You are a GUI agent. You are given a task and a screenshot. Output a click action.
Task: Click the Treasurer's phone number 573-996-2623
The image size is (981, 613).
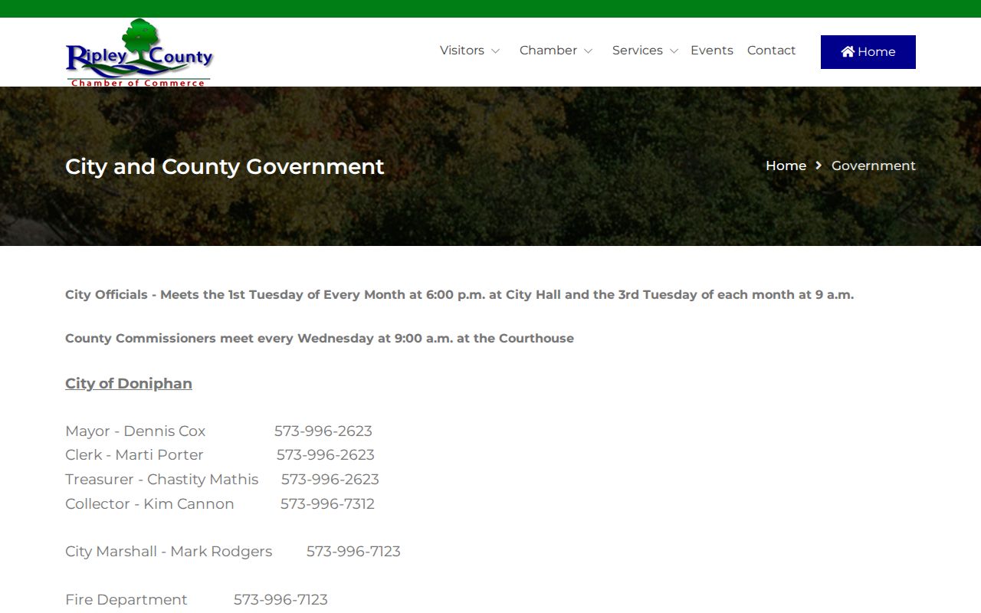(330, 479)
